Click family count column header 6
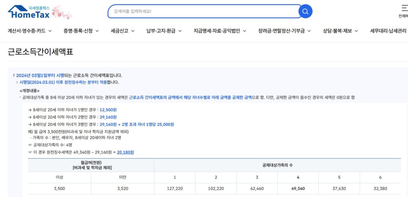 coord(380,177)
